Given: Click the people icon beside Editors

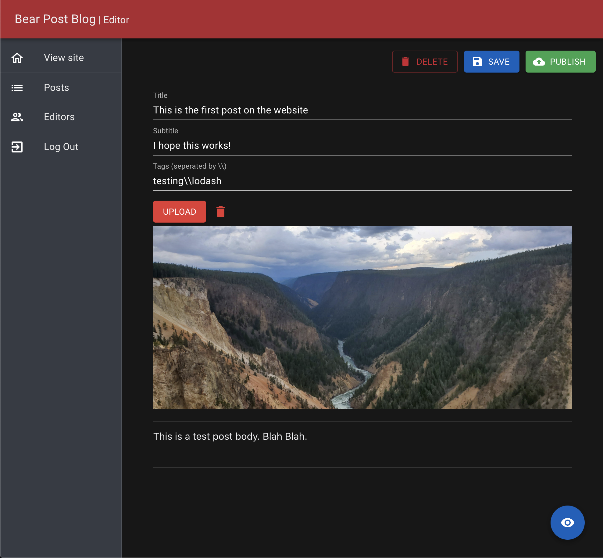Looking at the screenshot, I should [17, 117].
